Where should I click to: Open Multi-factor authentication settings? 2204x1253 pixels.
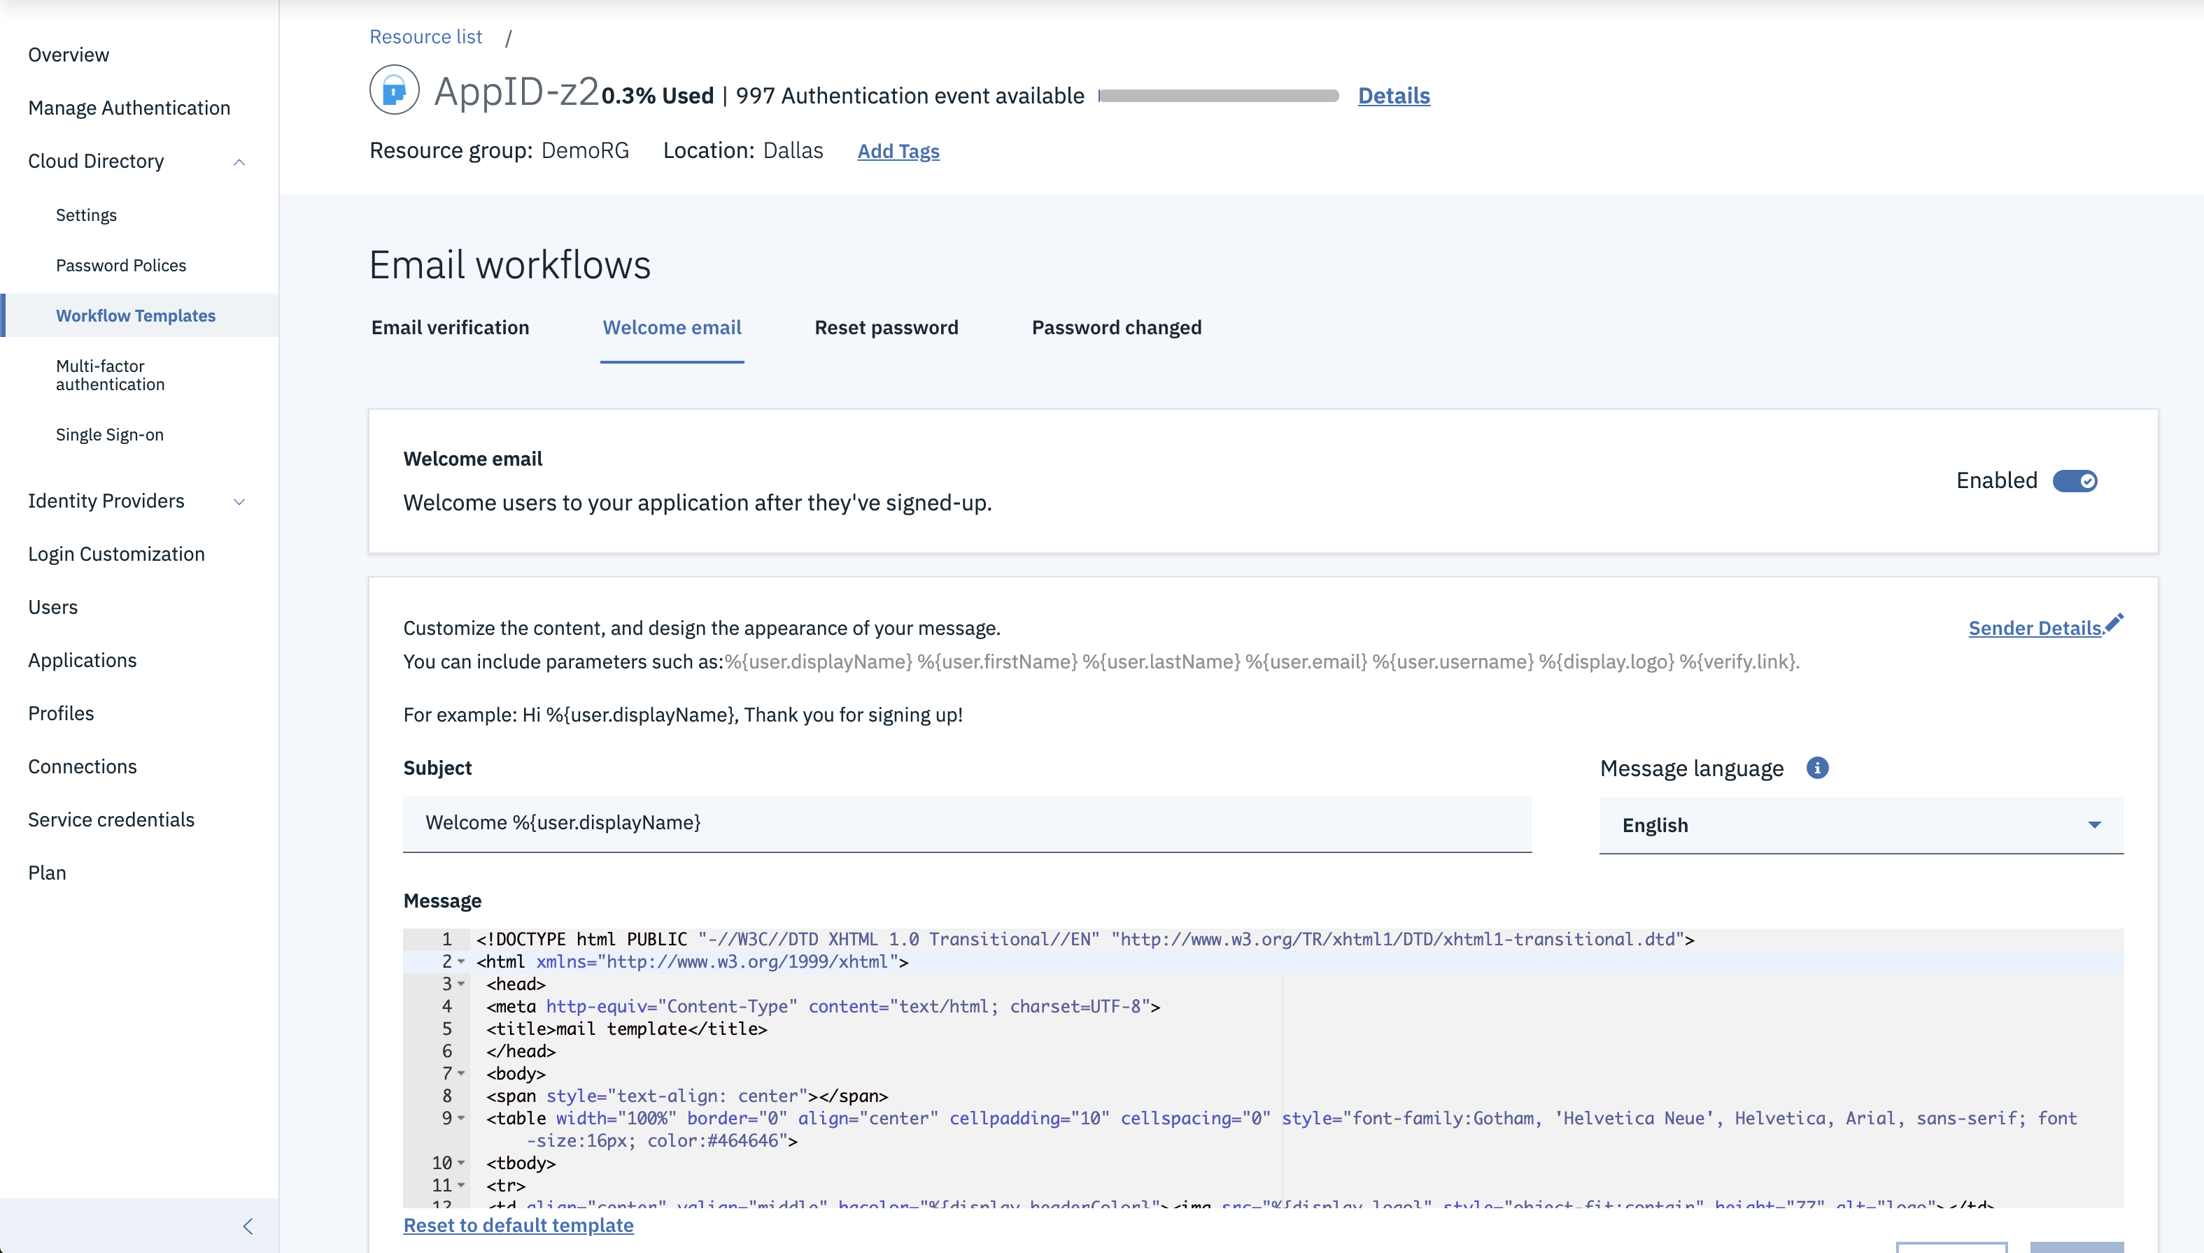pos(111,375)
